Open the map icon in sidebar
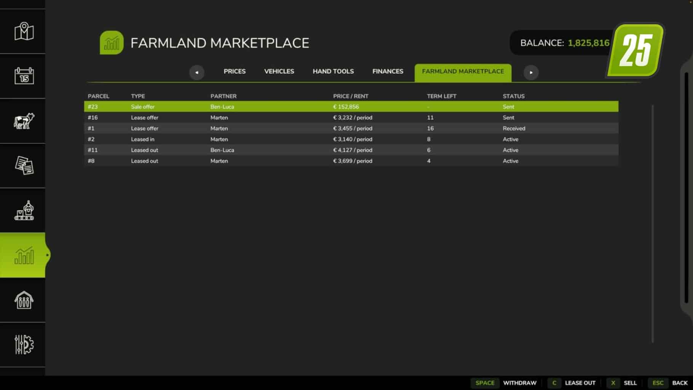This screenshot has height=390, width=693. (x=24, y=31)
